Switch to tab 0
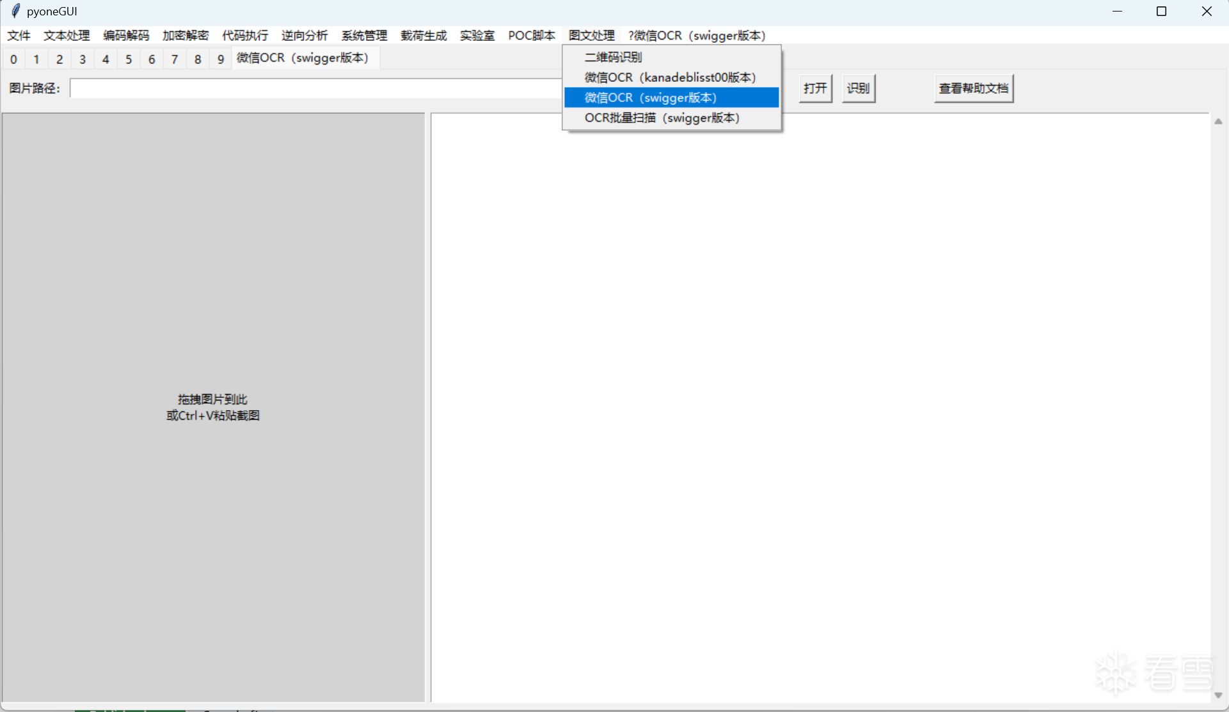Screen dimensions: 1229x712 pyautogui.click(x=13, y=59)
